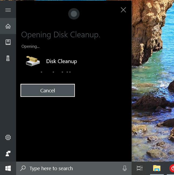This screenshot has width=174, height=175.
Task: Open the Feedback icon in sidebar
Action: click(x=8, y=154)
